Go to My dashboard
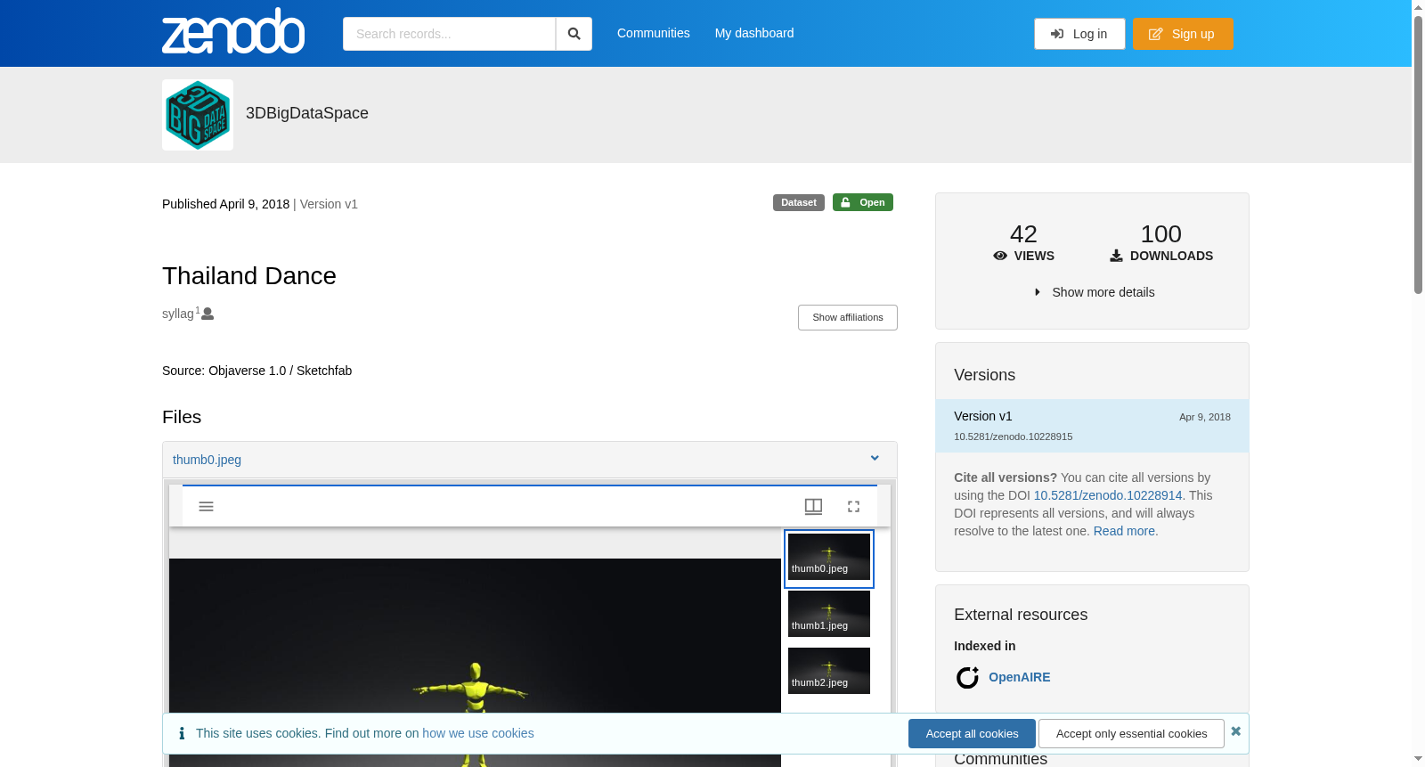This screenshot has width=1425, height=767. 754,33
